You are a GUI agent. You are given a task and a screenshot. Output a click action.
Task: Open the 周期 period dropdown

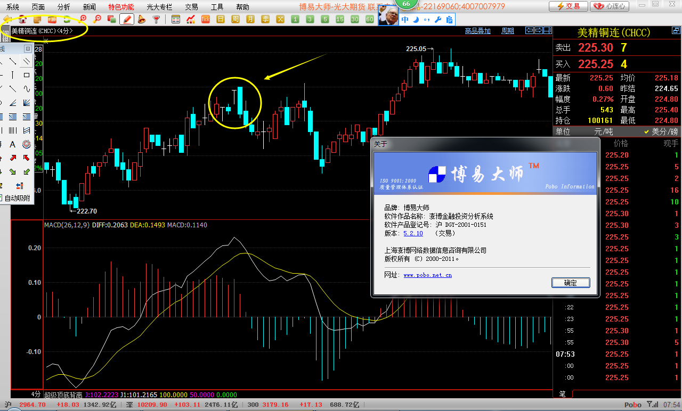(508, 31)
